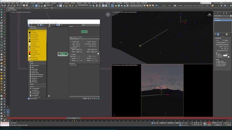
Task: Open the Display tab in command panel
Action: point(226,13)
